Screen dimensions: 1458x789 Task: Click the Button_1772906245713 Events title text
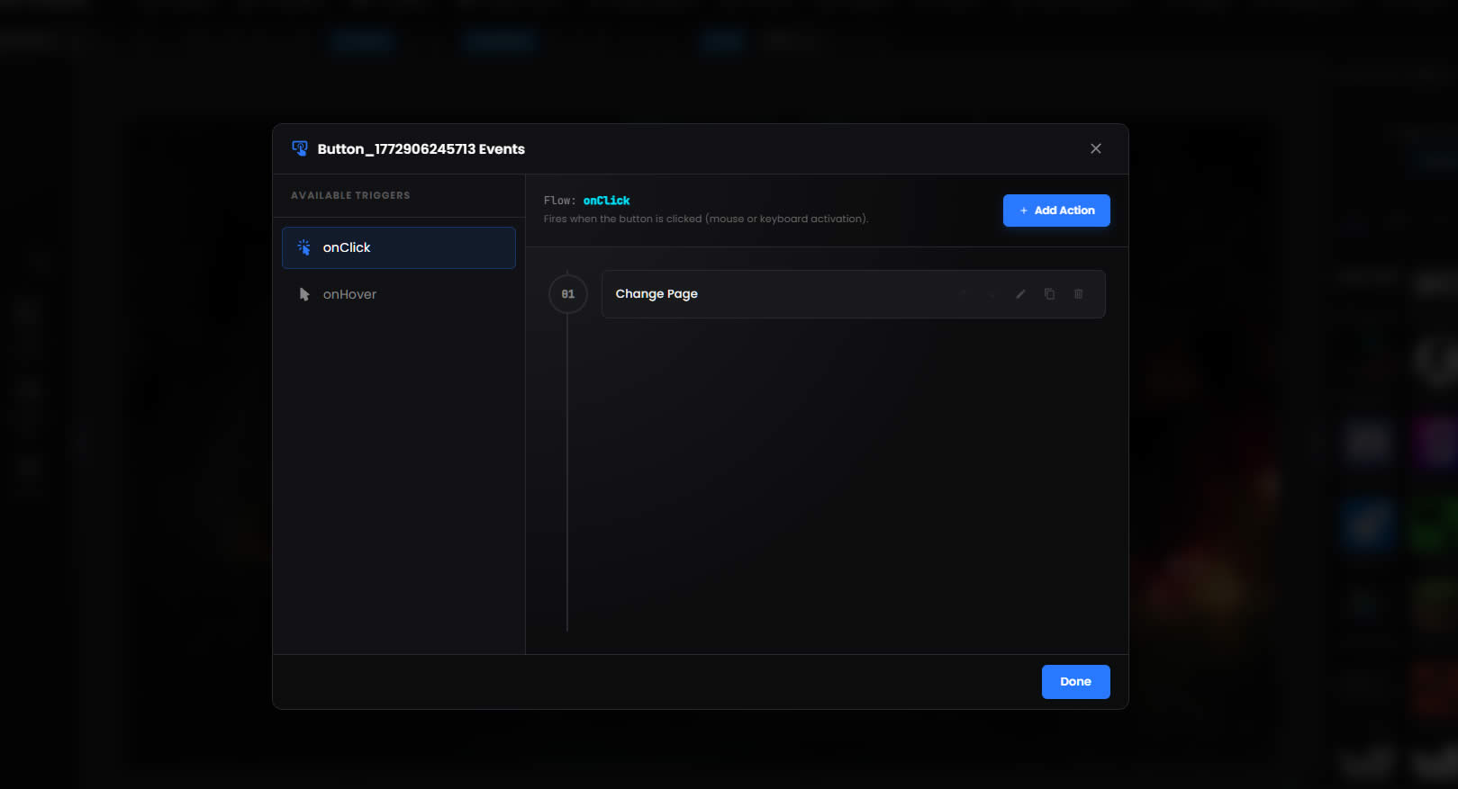[x=421, y=149]
